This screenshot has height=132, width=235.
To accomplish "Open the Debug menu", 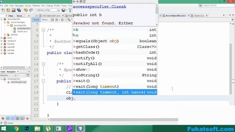I will pyautogui.click(x=50, y=5).
